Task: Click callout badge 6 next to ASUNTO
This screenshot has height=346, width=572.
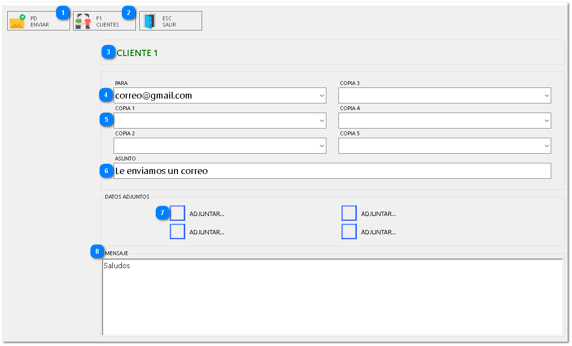Action: [106, 171]
